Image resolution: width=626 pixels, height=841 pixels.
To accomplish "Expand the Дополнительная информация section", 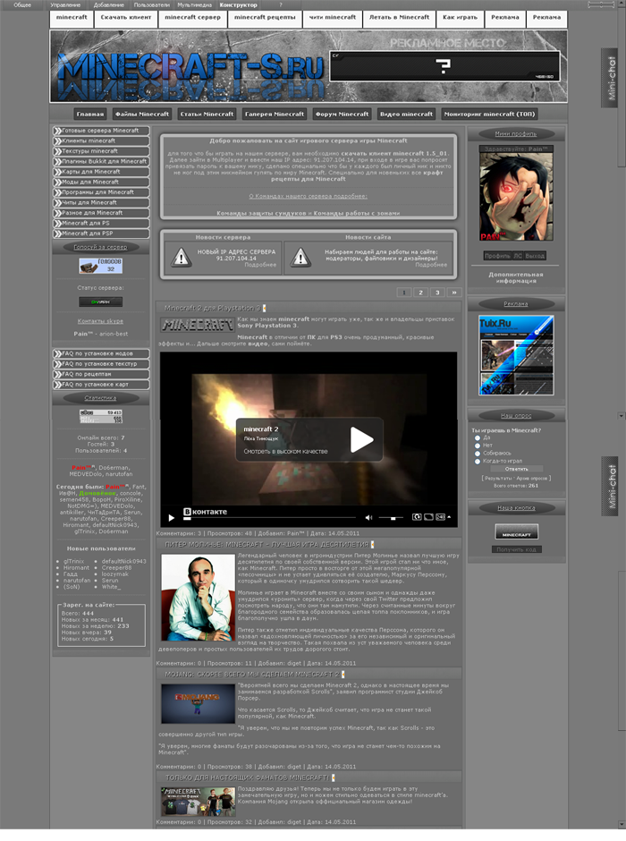I will tap(516, 277).
